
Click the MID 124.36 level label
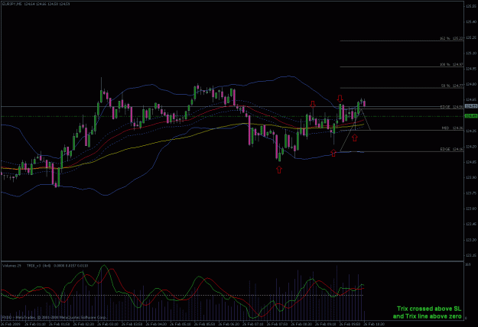tap(453, 128)
